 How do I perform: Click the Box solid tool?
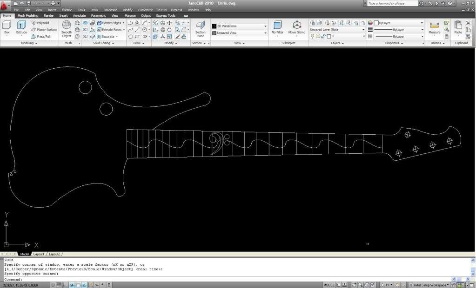click(7, 27)
